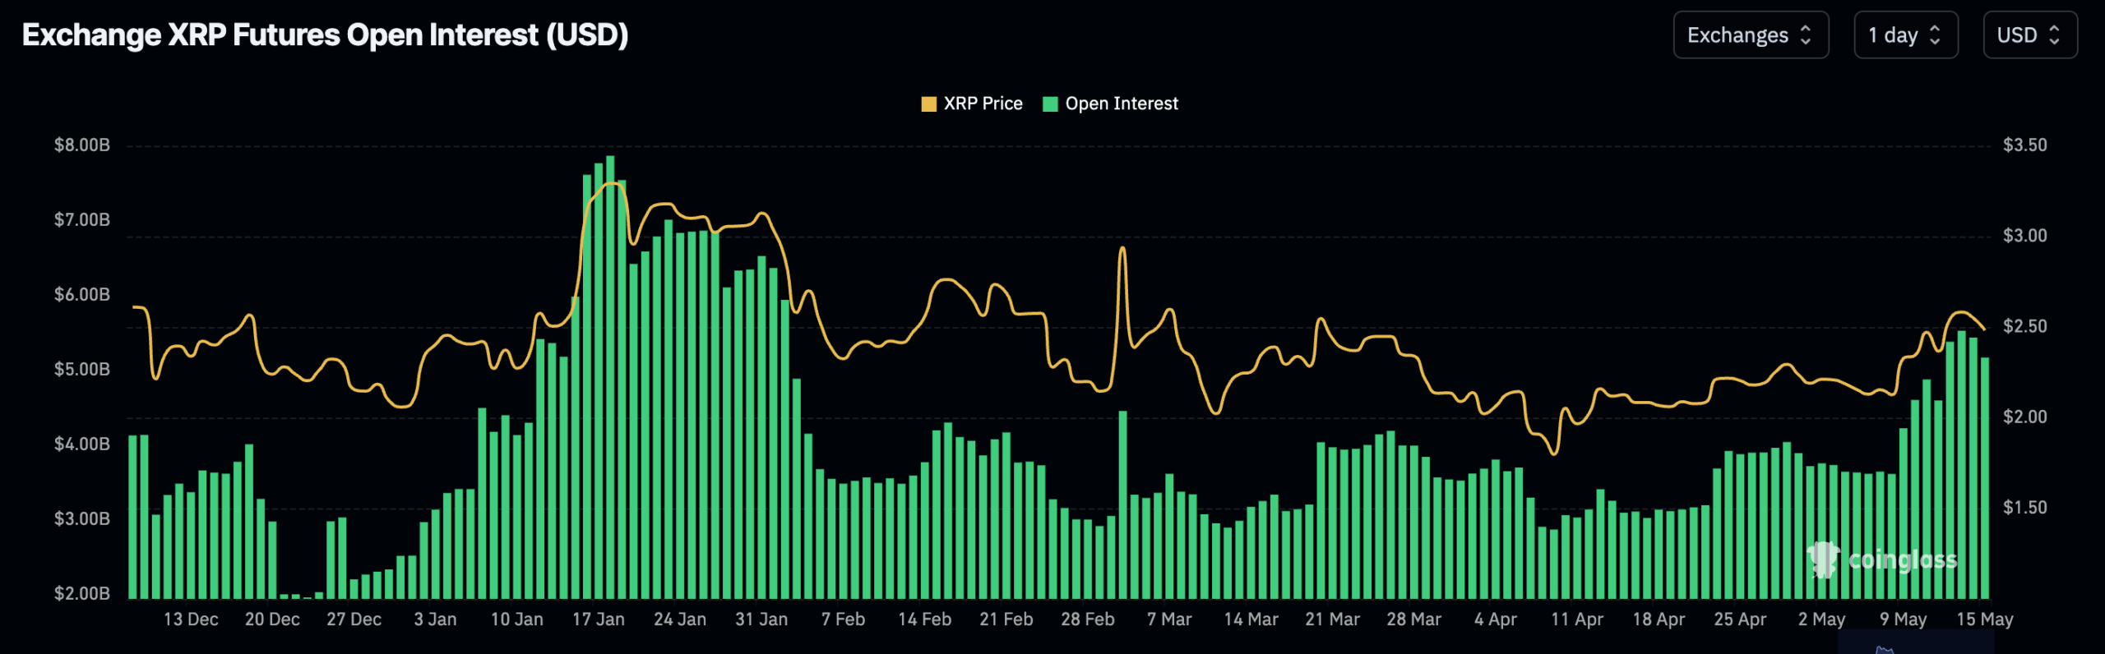The image size is (2105, 654).
Task: Click the tallest open interest bar near 17 Jan
Action: click(610, 377)
